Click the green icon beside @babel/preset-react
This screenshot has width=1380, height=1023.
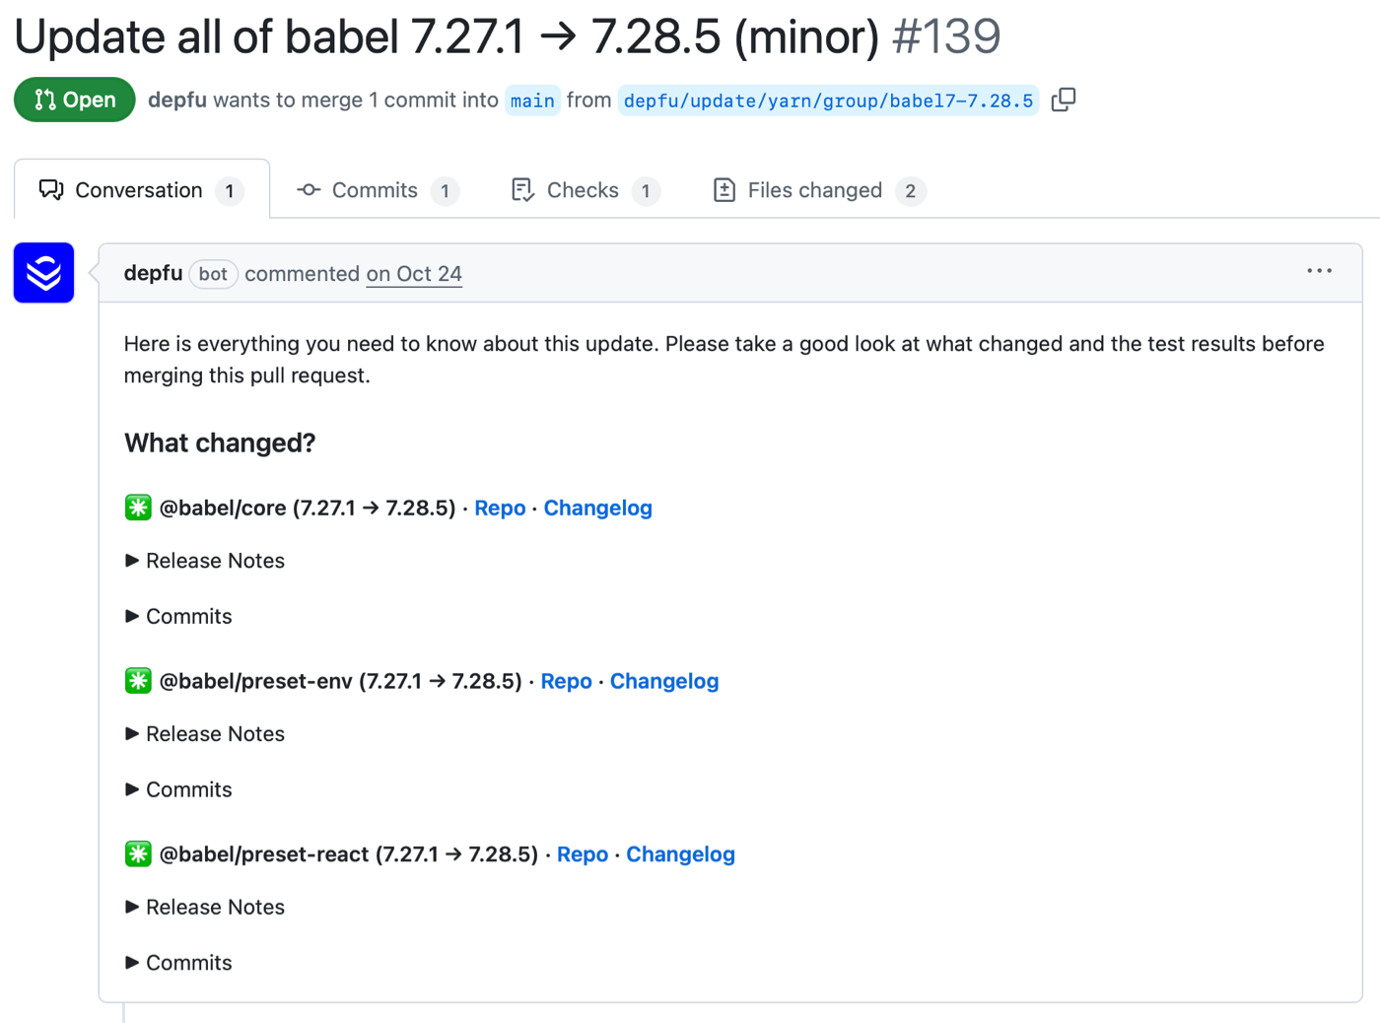[x=138, y=854]
